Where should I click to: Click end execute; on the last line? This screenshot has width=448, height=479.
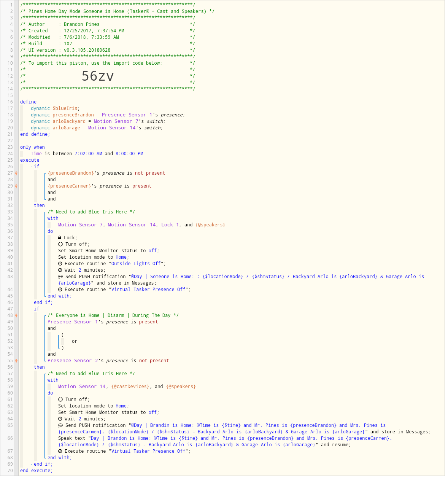pos(37,471)
